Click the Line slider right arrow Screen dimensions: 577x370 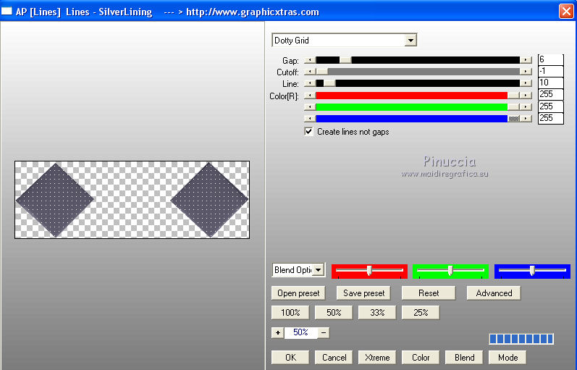pos(526,83)
